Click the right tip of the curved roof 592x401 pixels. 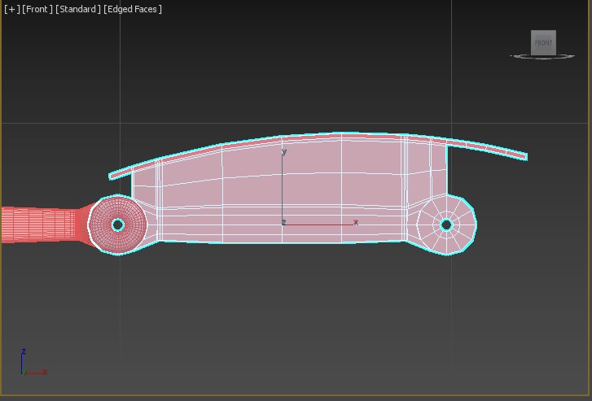tap(524, 155)
